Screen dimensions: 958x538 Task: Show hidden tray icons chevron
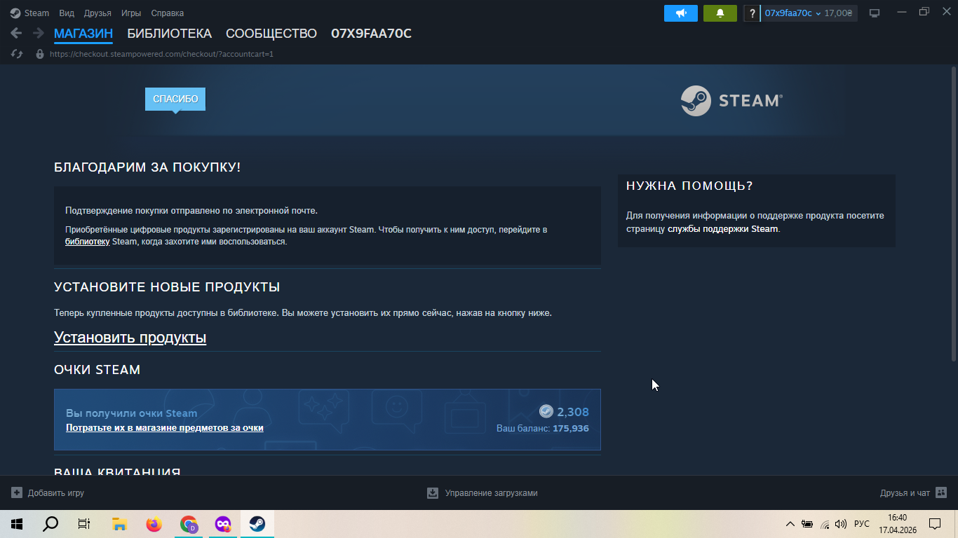[790, 524]
